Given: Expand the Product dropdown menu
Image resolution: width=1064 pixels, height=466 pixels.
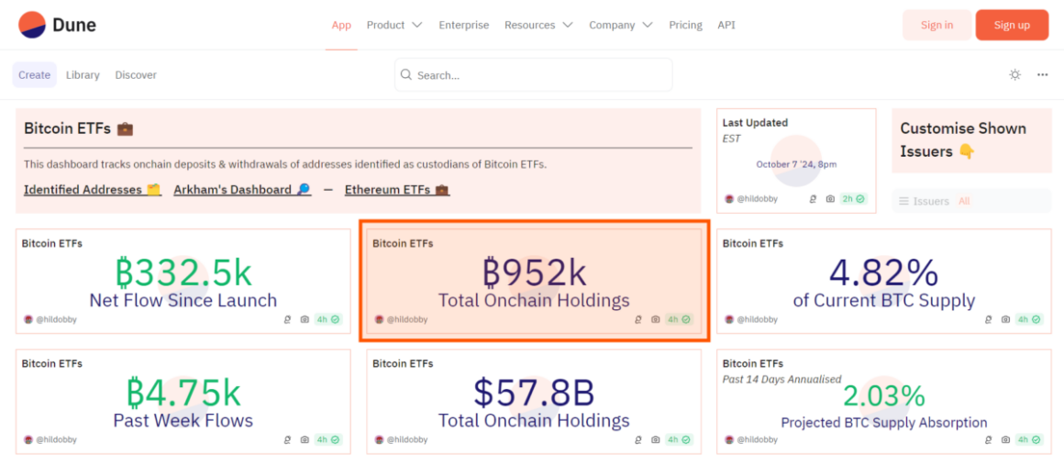Looking at the screenshot, I should pos(394,25).
